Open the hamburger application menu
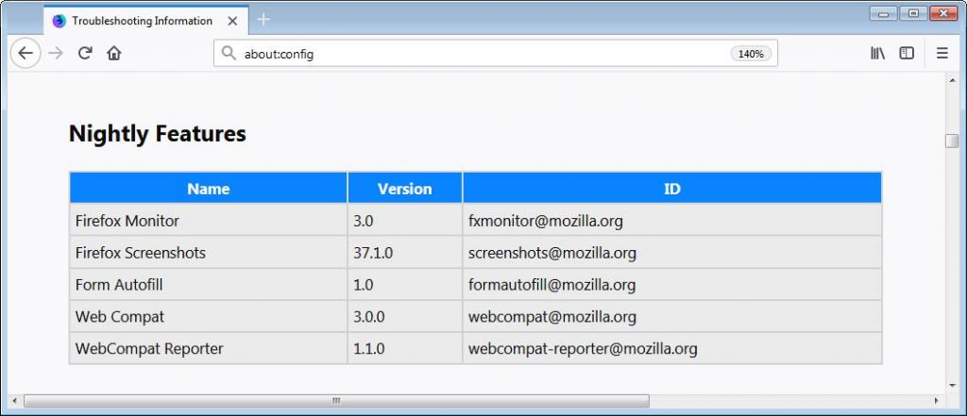The height and width of the screenshot is (416, 967). pyautogui.click(x=942, y=53)
